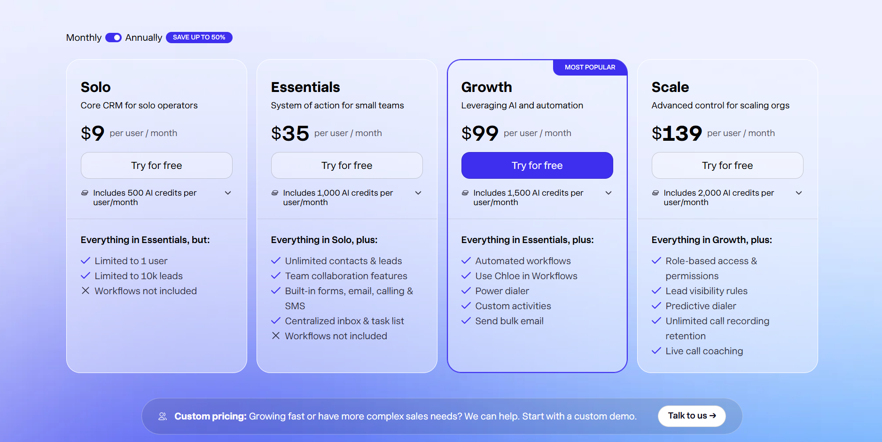Image resolution: width=882 pixels, height=442 pixels.
Task: Expand Solo's 500 AI credits details chevron
Action: (x=228, y=193)
